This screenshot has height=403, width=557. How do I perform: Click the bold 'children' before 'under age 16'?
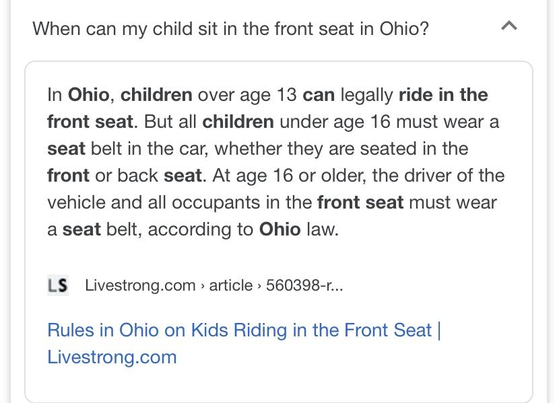pyautogui.click(x=238, y=122)
